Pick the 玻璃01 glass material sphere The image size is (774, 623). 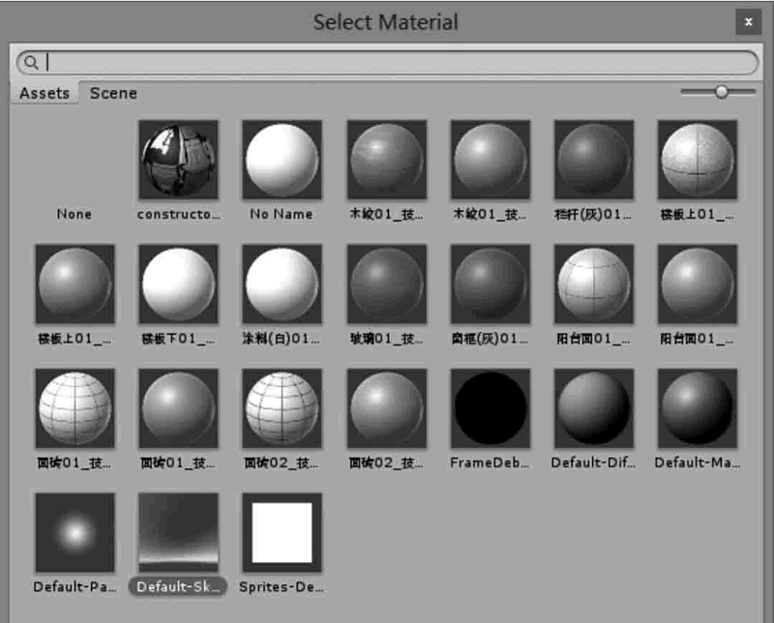click(386, 284)
